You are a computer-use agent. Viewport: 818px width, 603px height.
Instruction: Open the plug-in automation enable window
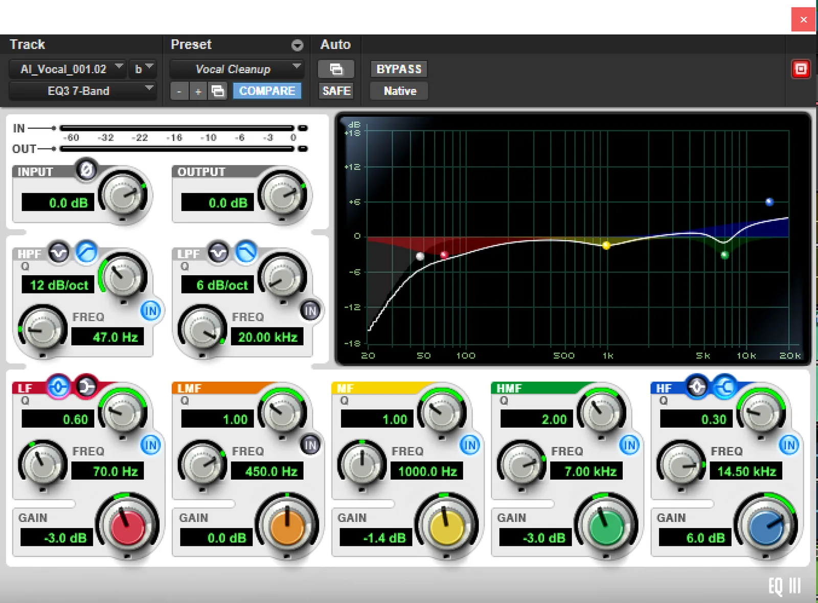point(336,69)
